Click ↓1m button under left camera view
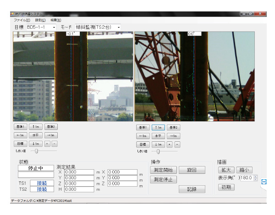 point(36,144)
